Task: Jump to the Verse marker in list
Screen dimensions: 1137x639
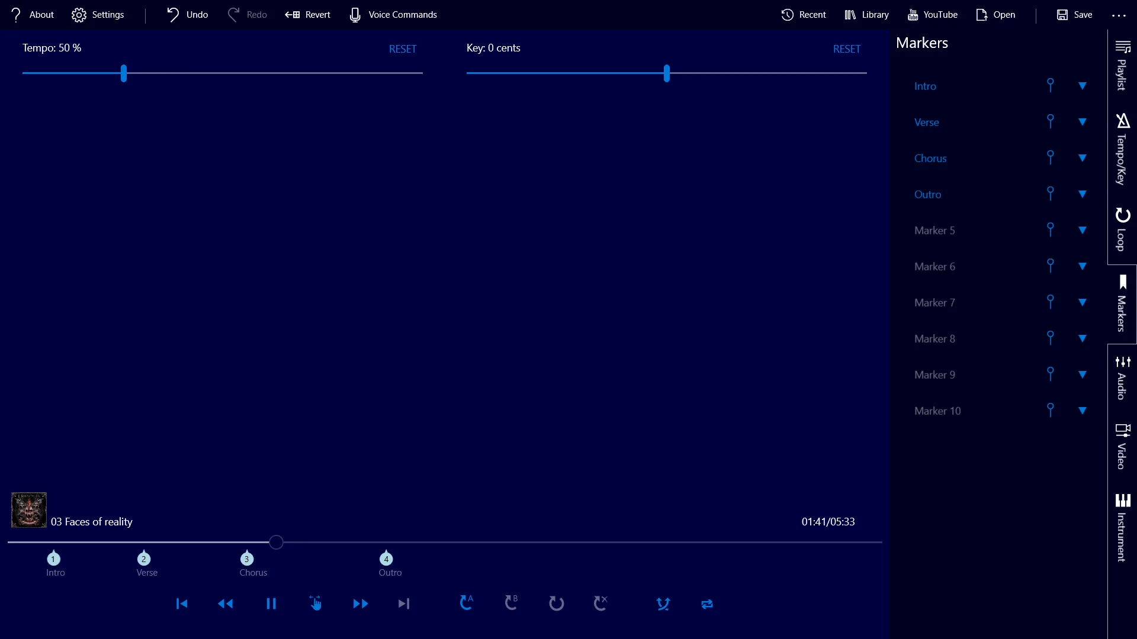Action: [x=926, y=122]
